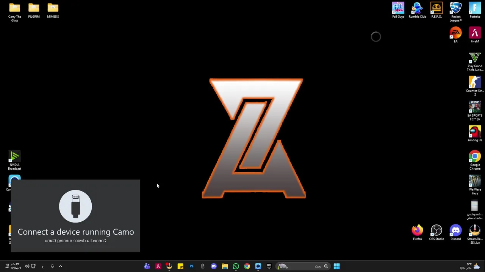Select the Rumble Club desktop shortcut
Image resolution: width=485 pixels, height=272 pixels.
[x=417, y=10]
